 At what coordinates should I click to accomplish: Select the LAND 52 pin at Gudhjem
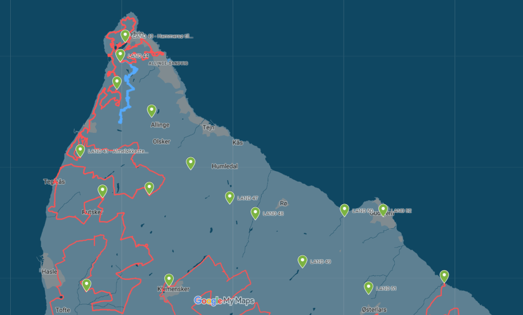[383, 210]
